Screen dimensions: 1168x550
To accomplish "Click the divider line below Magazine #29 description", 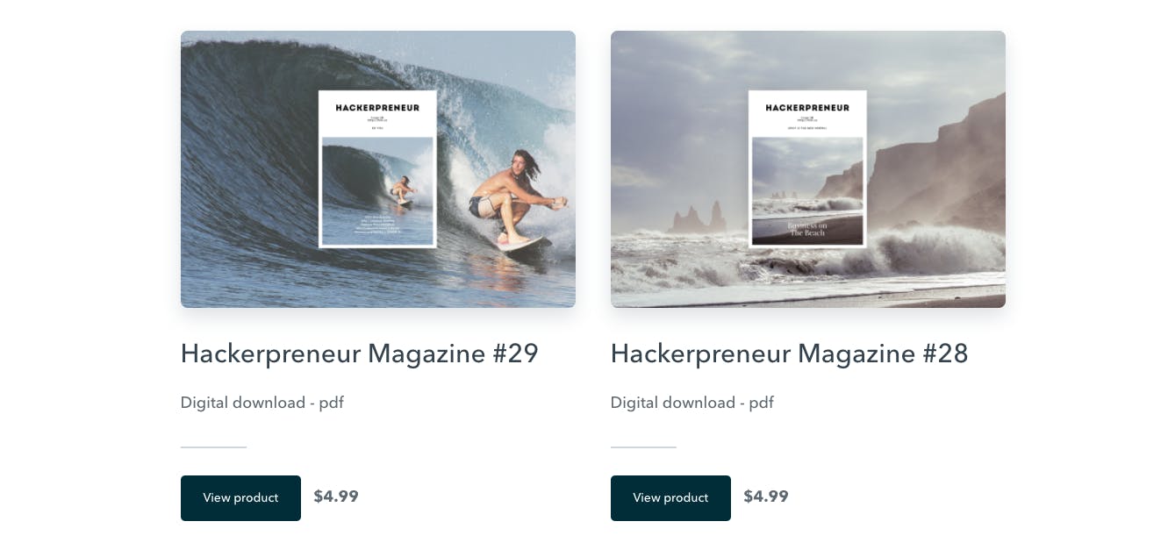I will (x=213, y=447).
